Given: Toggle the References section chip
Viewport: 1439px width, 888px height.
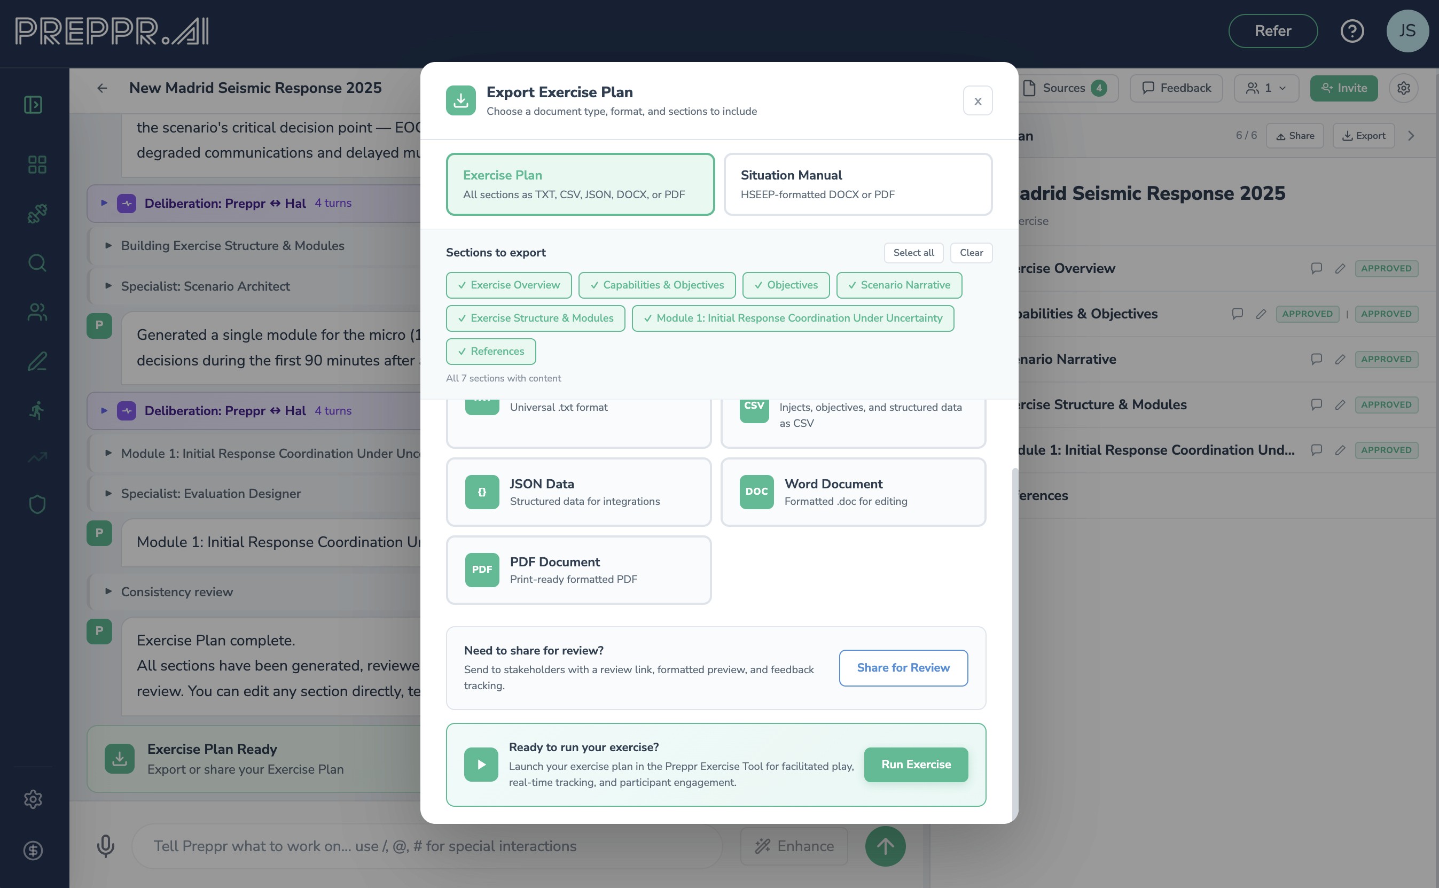Looking at the screenshot, I should click(490, 351).
